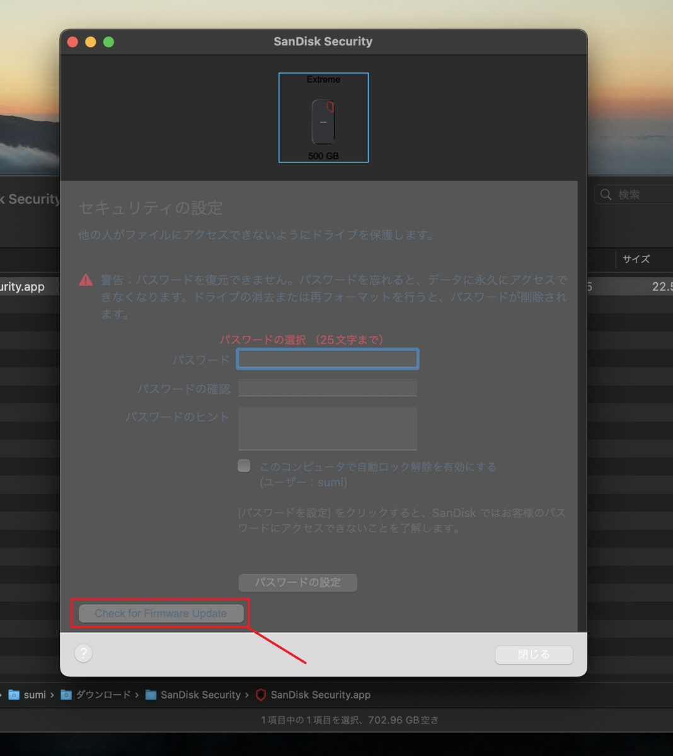Click the パスワードの設定 button
The image size is (673, 756).
297,582
